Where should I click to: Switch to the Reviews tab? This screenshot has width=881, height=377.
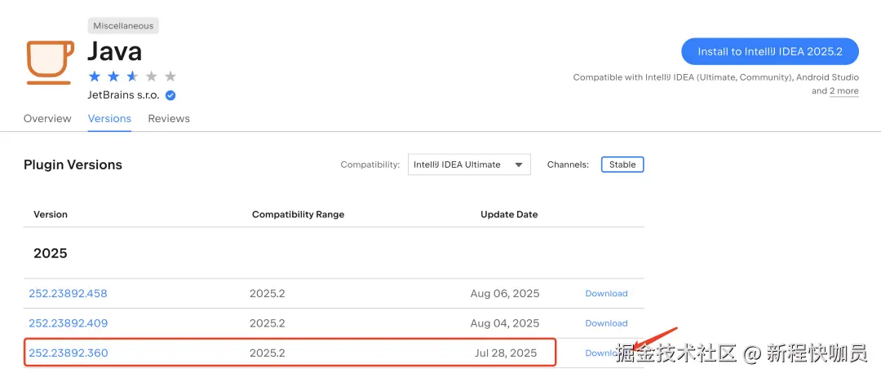click(169, 119)
